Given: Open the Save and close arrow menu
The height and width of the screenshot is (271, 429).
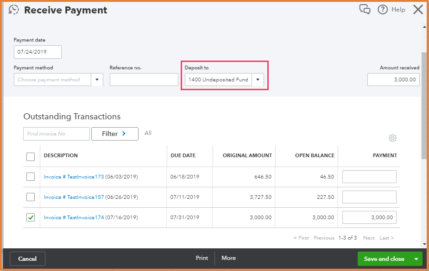Looking at the screenshot, I should click(x=416, y=259).
